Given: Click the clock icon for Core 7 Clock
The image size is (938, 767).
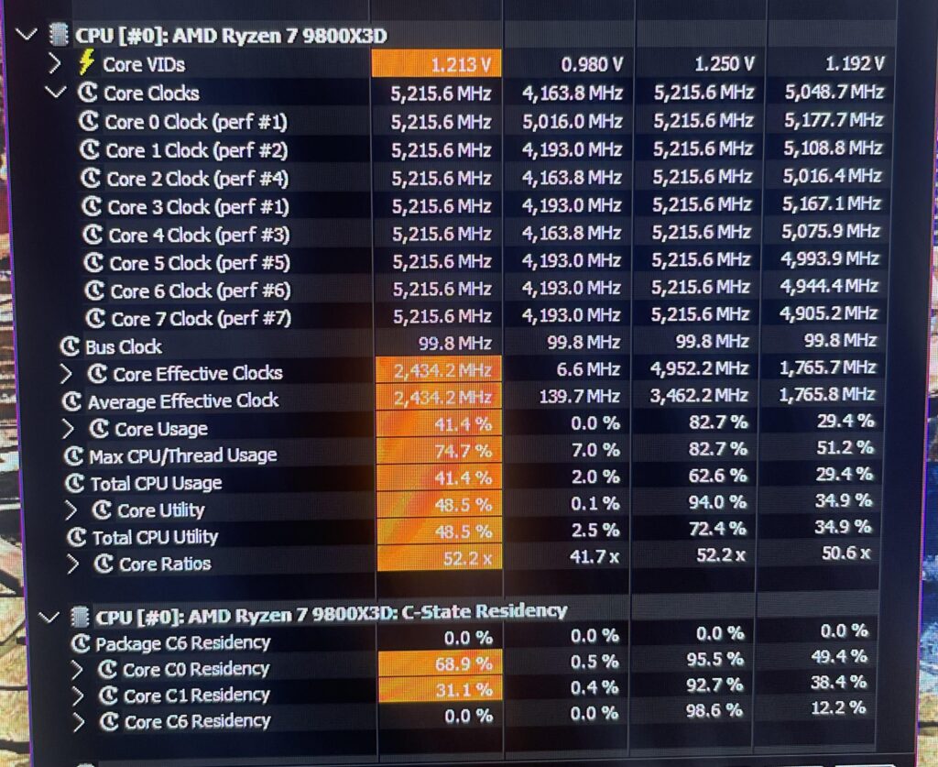Looking at the screenshot, I should [x=95, y=318].
